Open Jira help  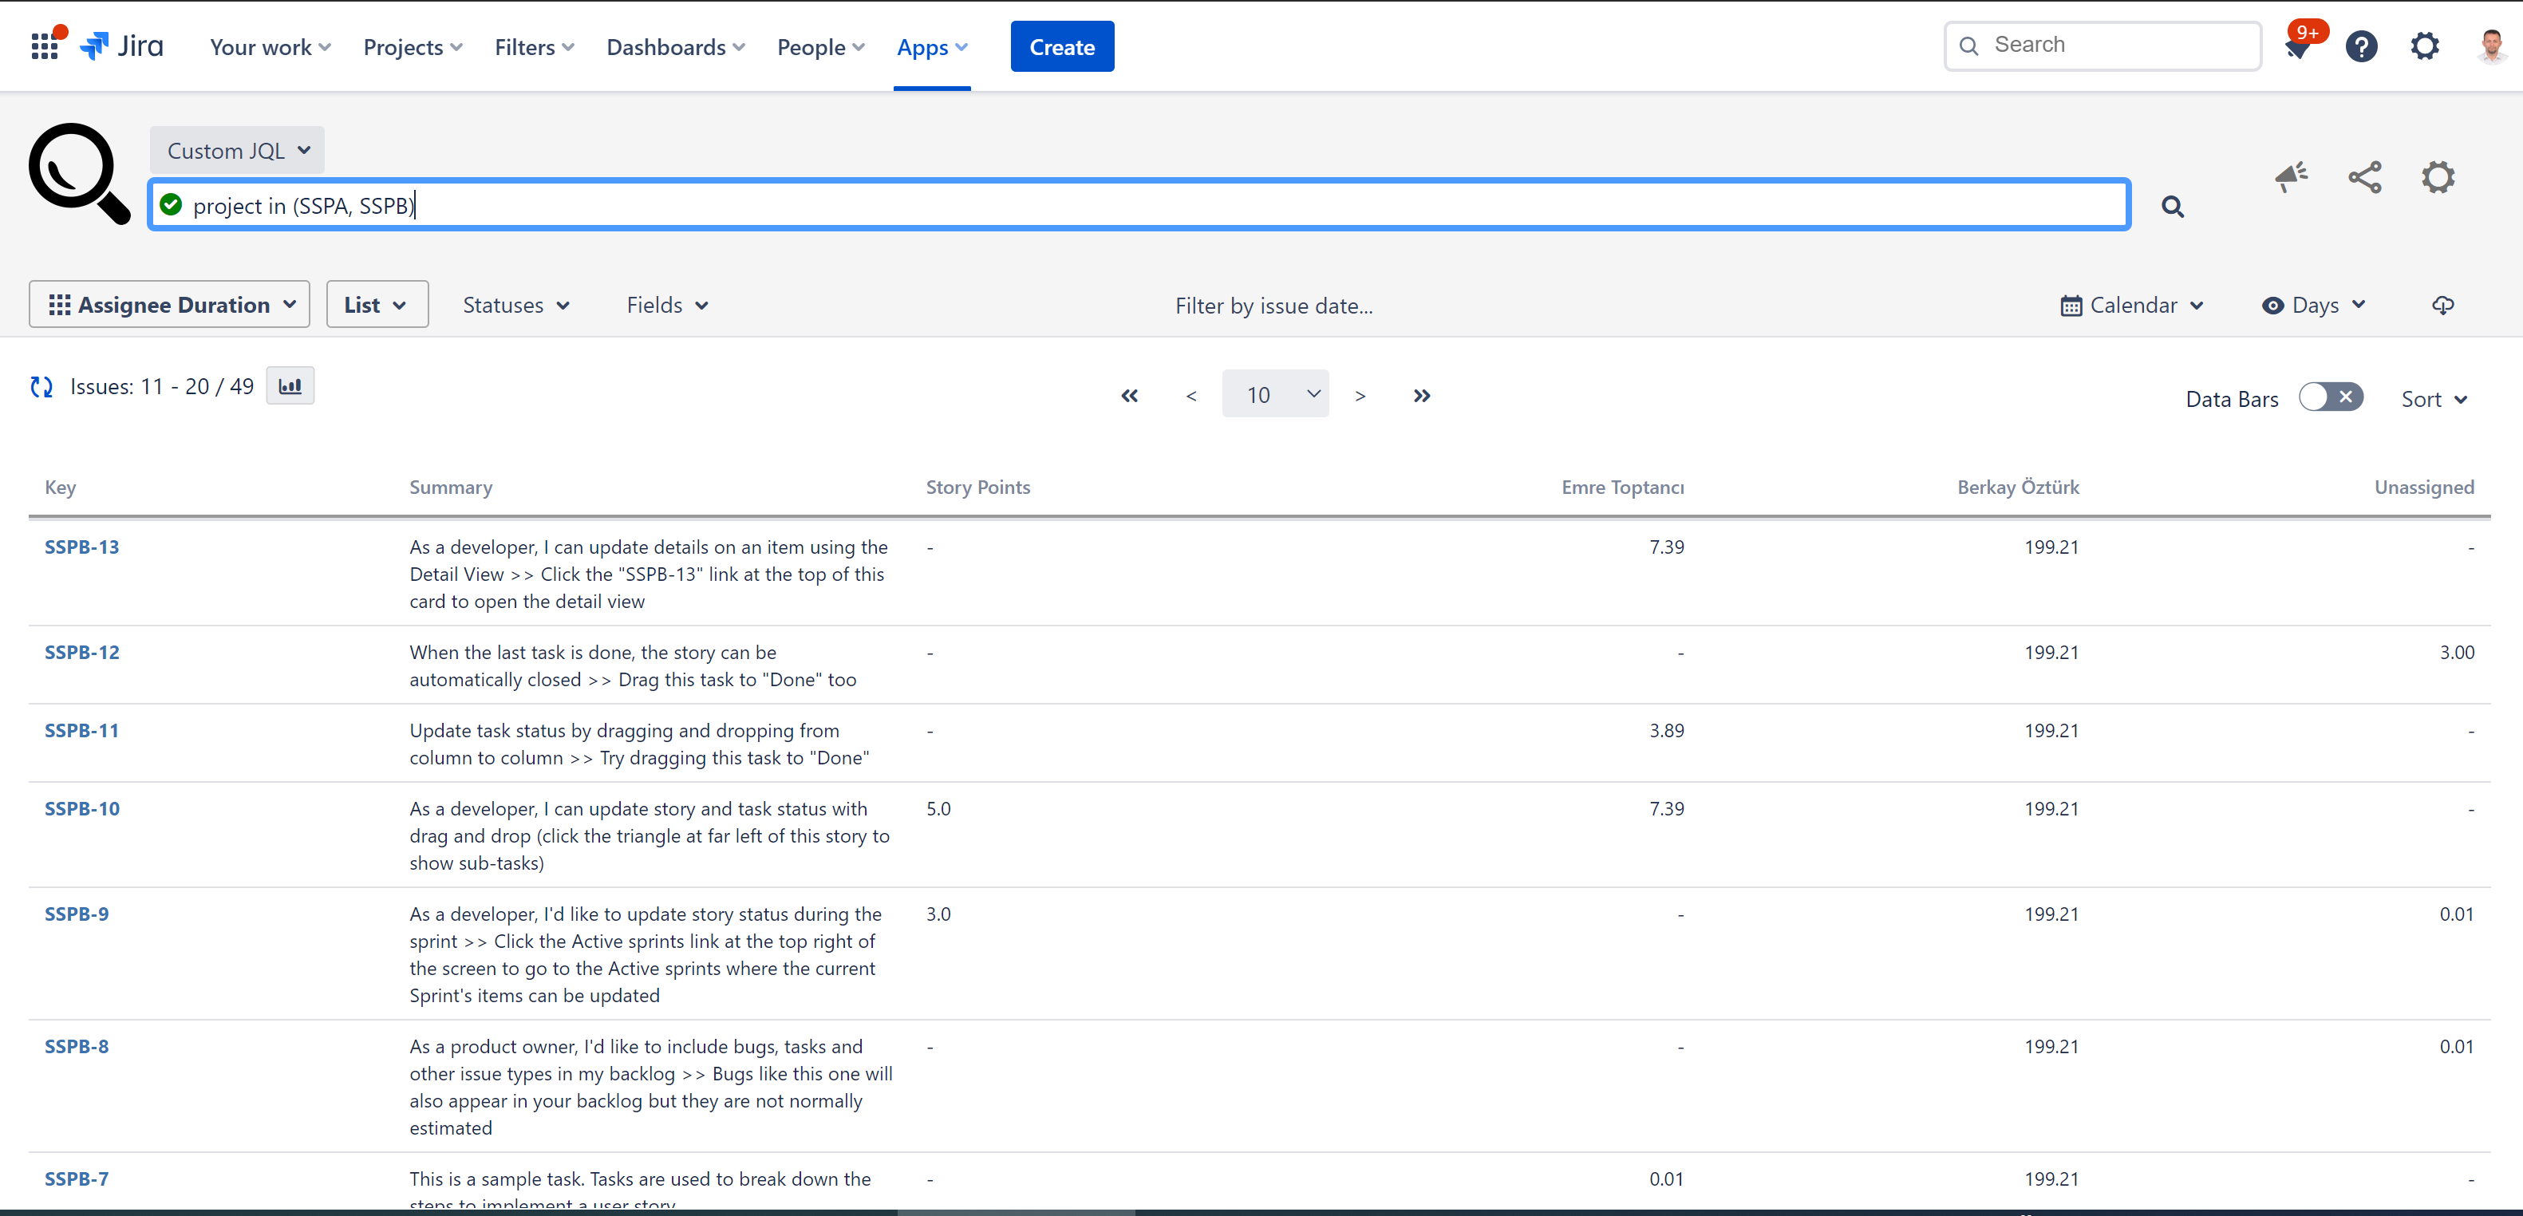coord(2361,45)
